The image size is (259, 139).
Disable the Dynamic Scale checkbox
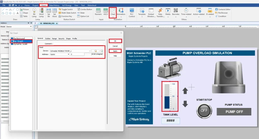(12, 44)
